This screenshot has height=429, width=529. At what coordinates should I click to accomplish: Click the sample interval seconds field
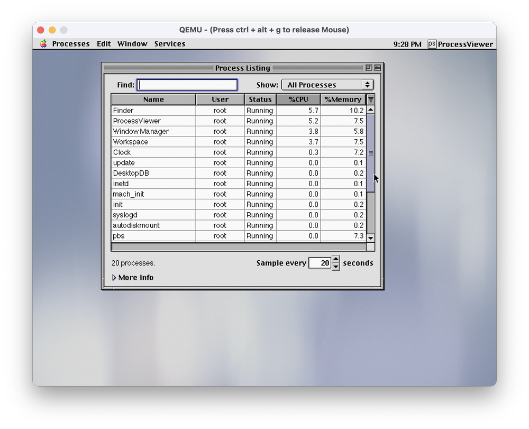point(320,263)
